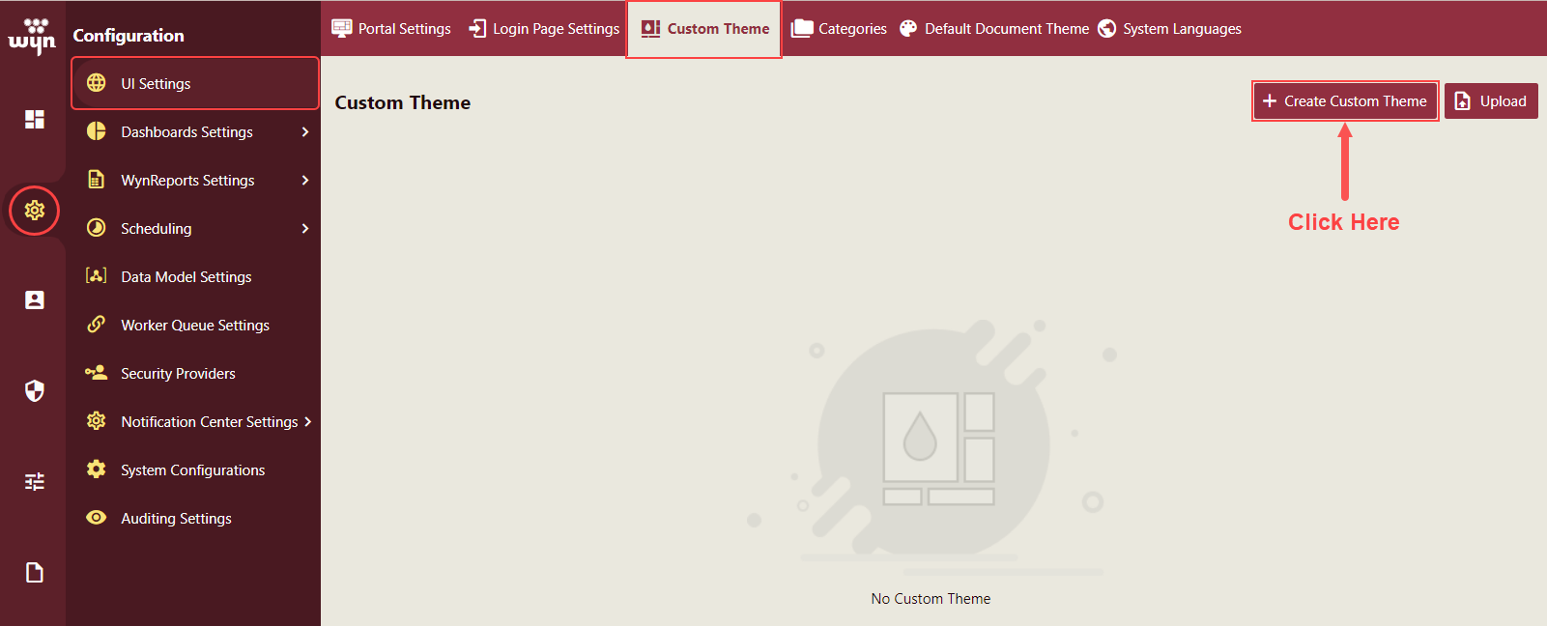The width and height of the screenshot is (1547, 626).
Task: Click the folder icon of Categories
Action: (x=802, y=28)
